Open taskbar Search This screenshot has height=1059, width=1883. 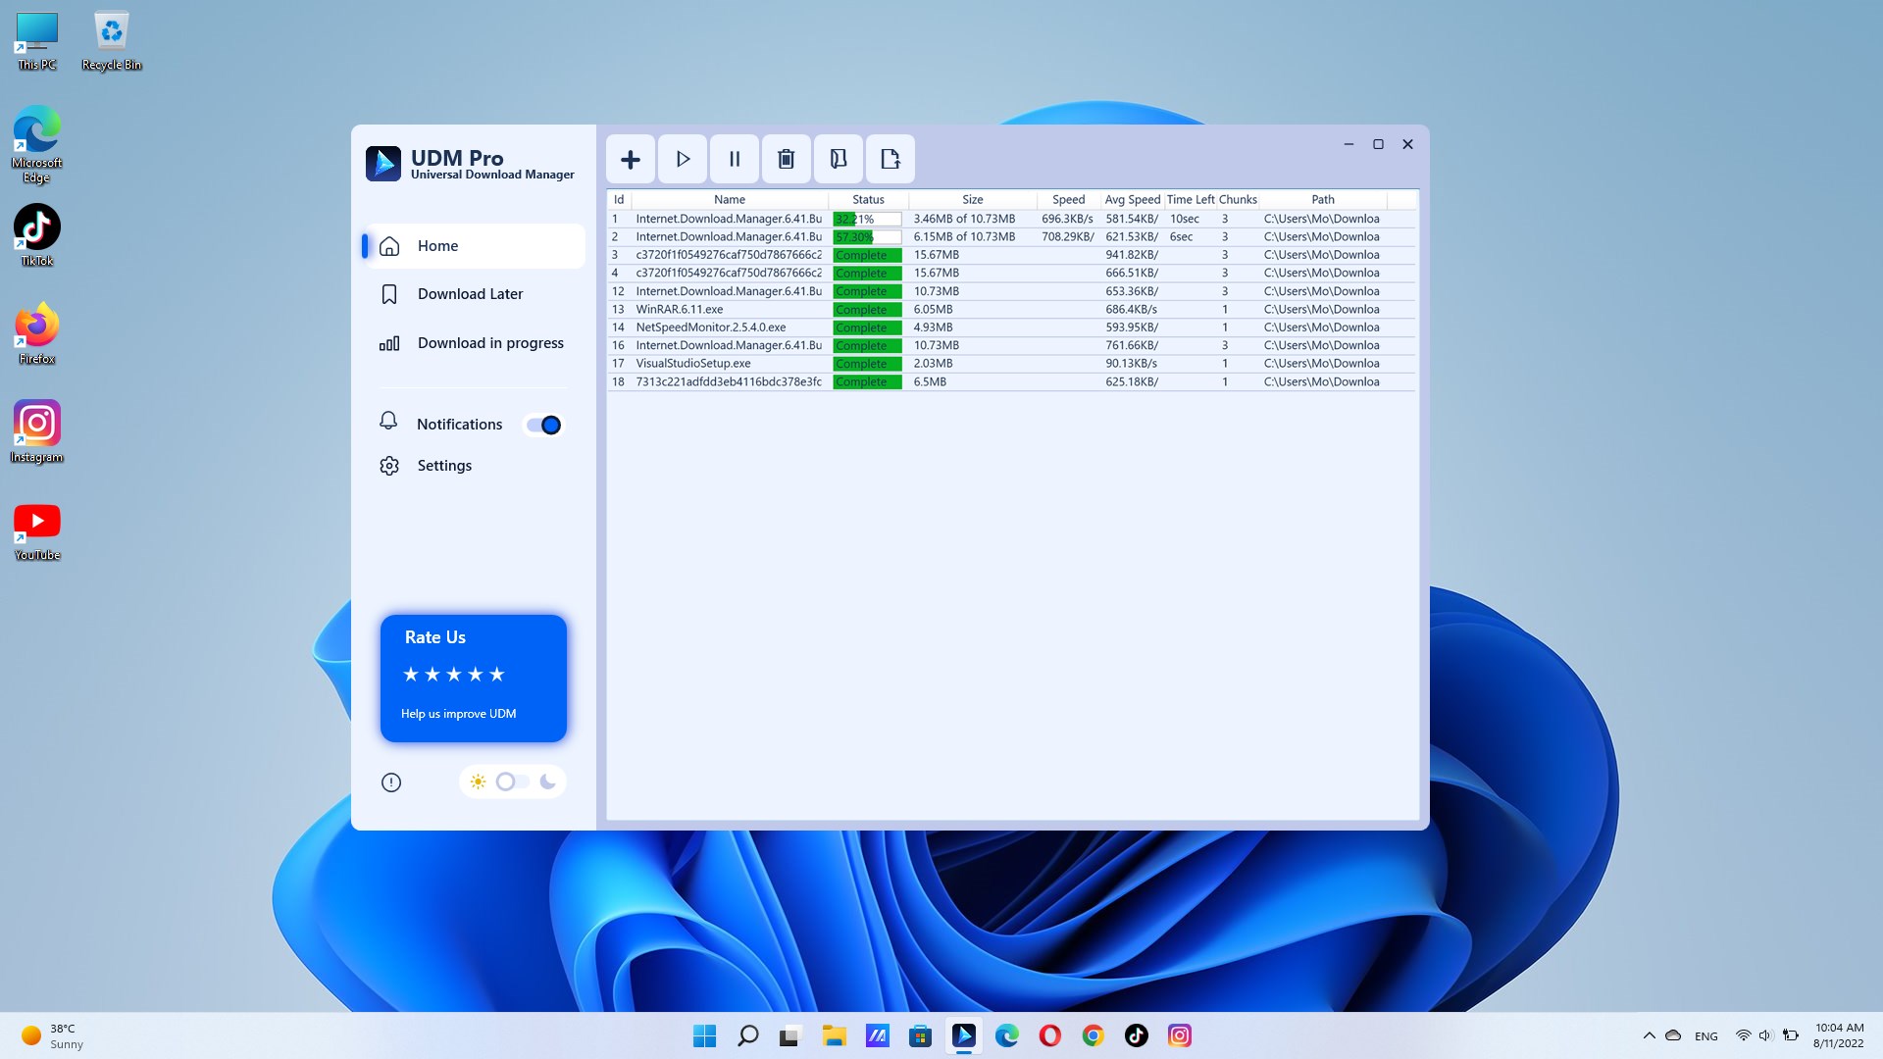click(748, 1035)
